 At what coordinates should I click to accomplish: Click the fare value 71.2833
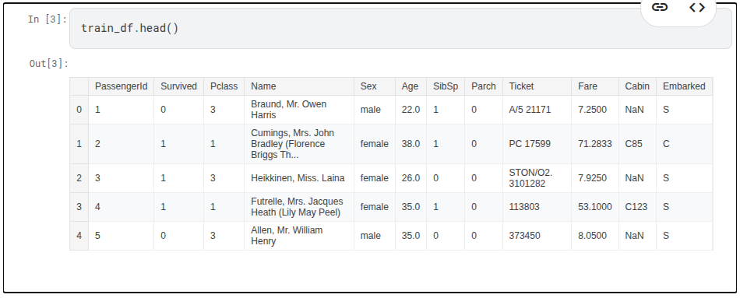[595, 144]
